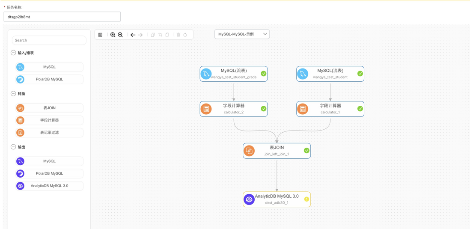
Task: Select the dest_adb30_1 node
Action: coord(277,199)
